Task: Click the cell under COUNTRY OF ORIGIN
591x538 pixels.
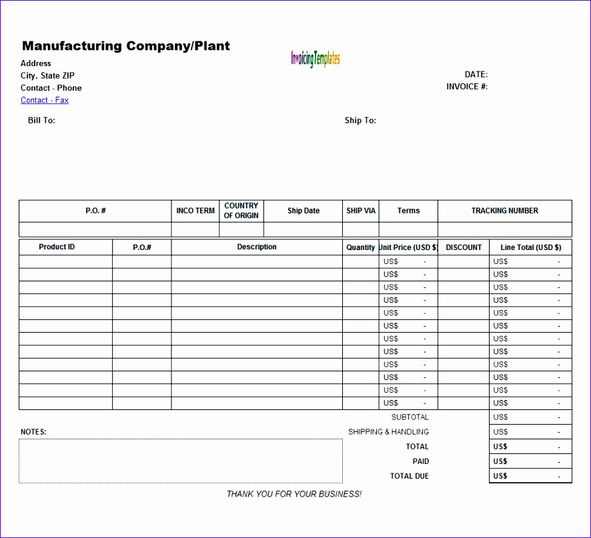Action: tap(241, 229)
